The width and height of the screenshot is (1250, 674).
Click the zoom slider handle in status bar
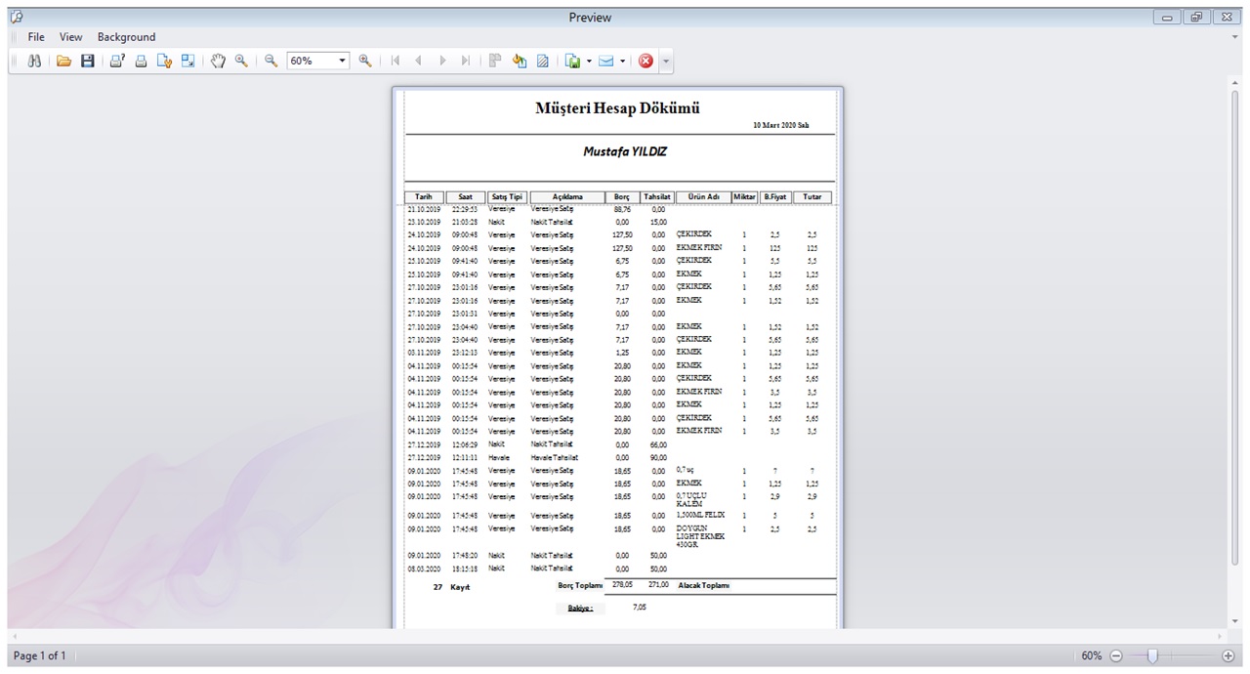click(1152, 655)
